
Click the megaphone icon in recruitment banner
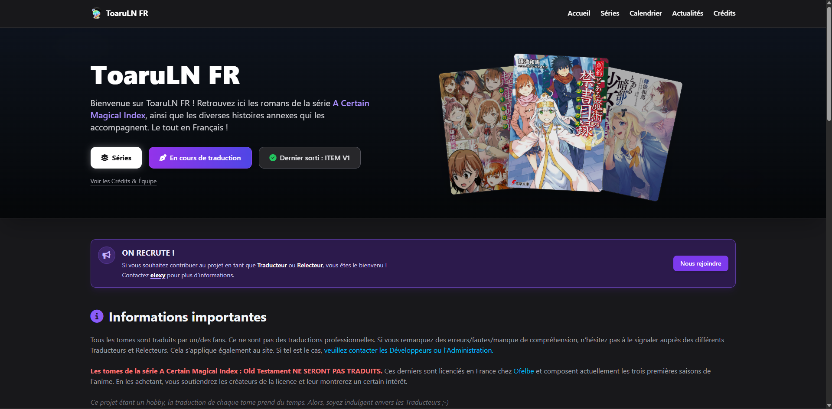(x=107, y=255)
